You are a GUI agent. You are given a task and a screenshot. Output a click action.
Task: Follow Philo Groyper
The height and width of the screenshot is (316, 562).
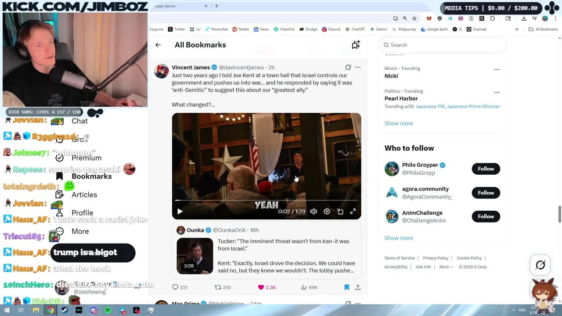[x=486, y=169]
